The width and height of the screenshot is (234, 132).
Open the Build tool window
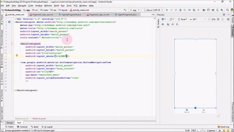(x=35, y=127)
